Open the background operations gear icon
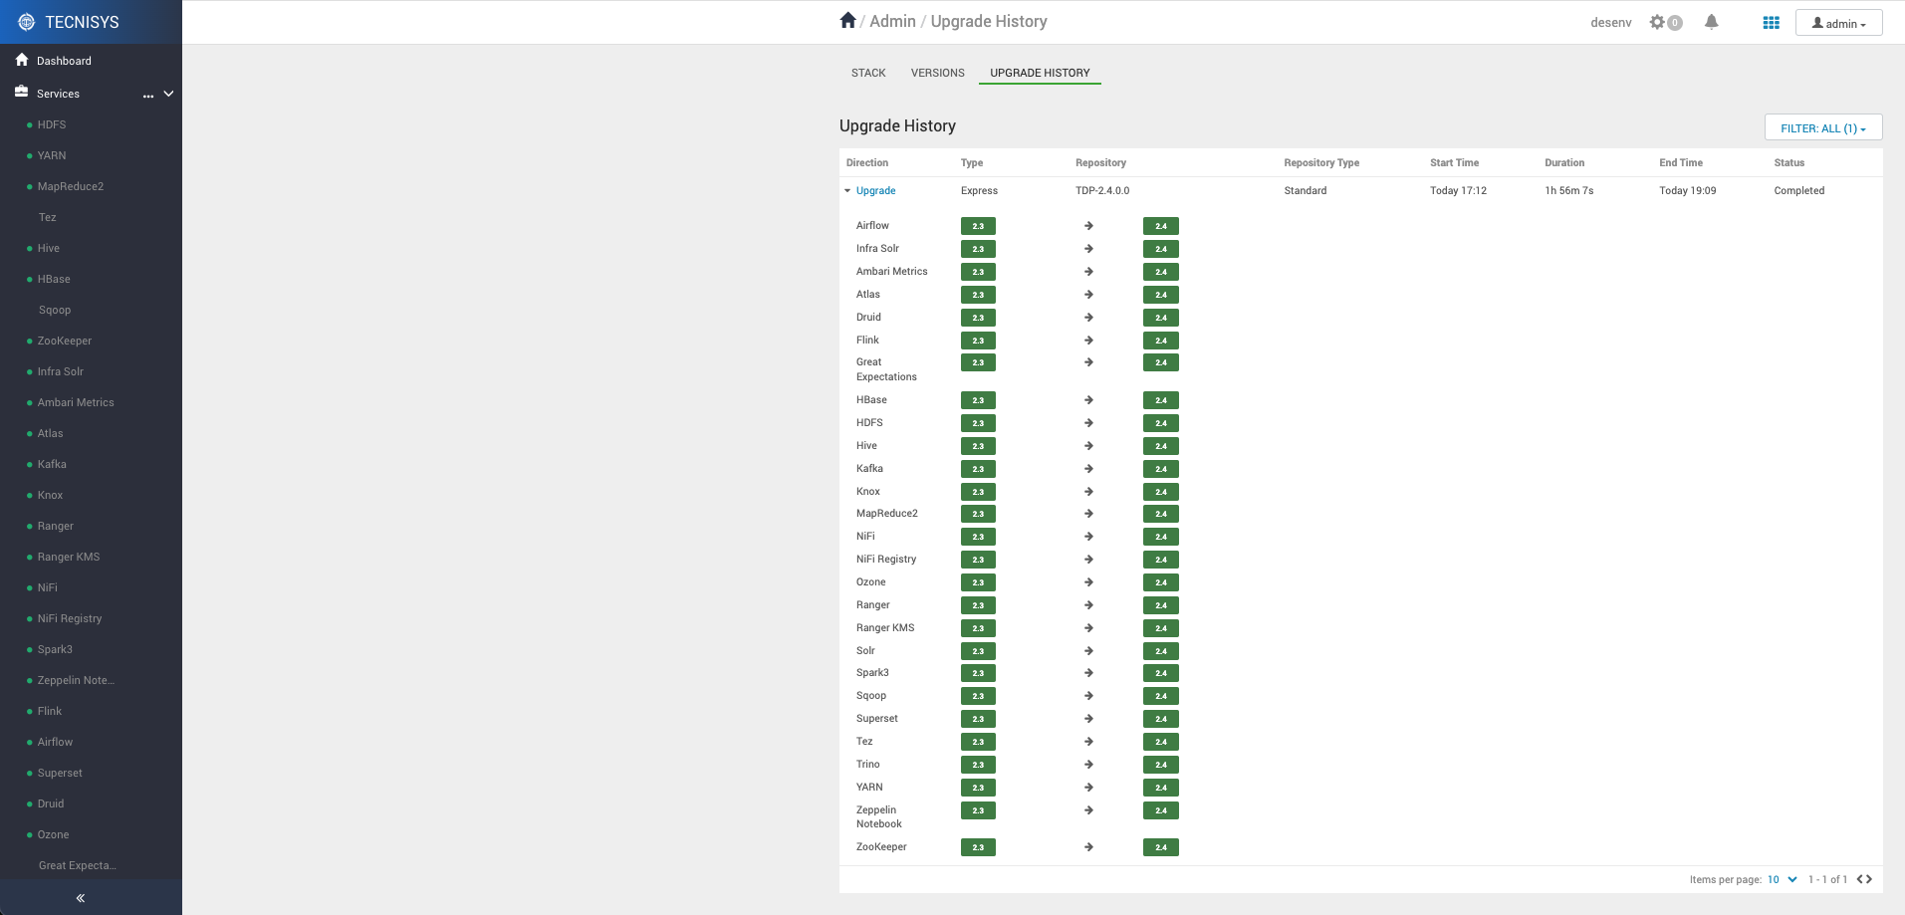The width and height of the screenshot is (1905, 915). pyautogui.click(x=1657, y=22)
